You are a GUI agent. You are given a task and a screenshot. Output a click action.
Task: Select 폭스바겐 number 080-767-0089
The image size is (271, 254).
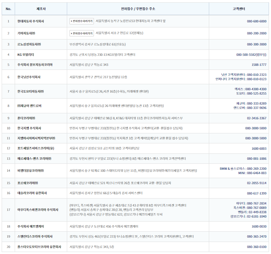257,208
